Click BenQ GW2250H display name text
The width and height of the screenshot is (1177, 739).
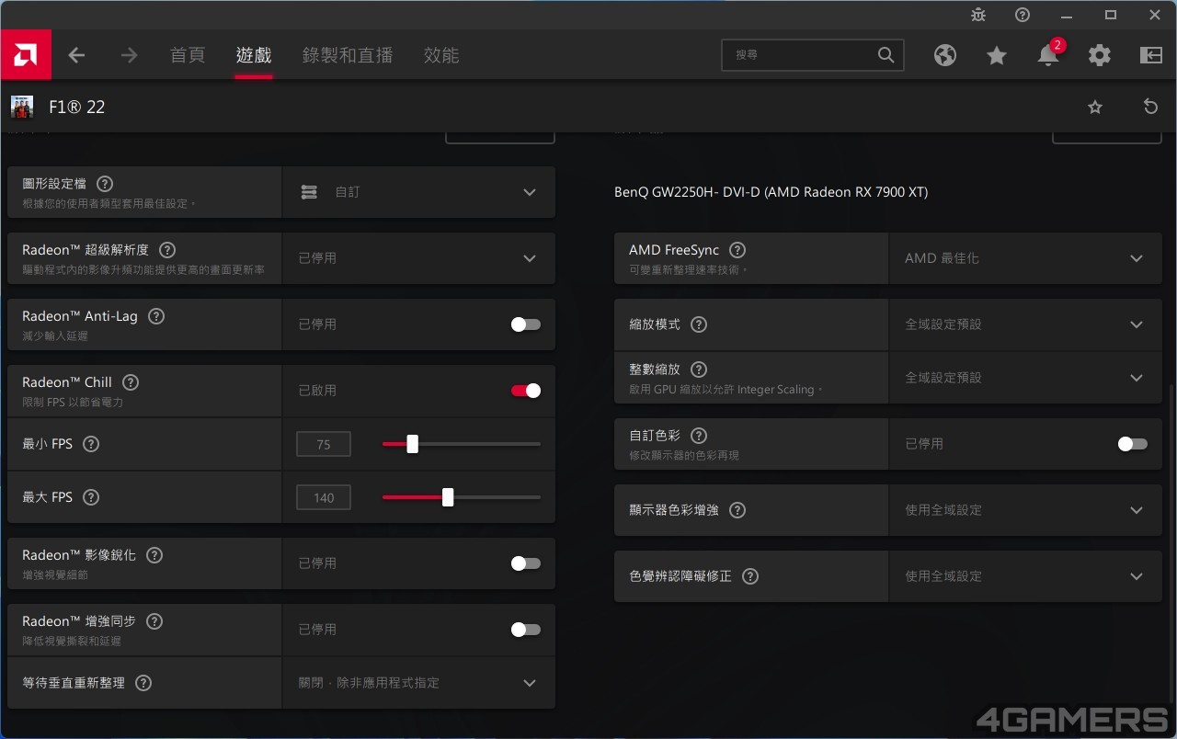point(771,192)
